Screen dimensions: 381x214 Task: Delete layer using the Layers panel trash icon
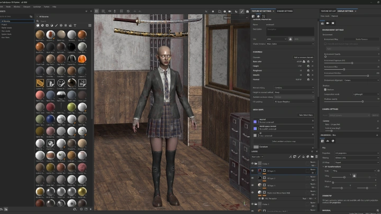(x=316, y=157)
